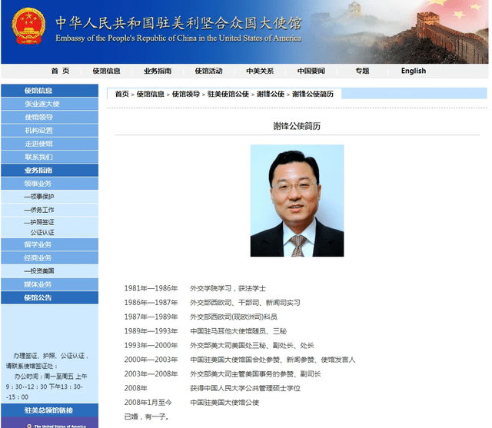Click the 已婚，有一子 line
The width and height of the screenshot is (492, 428).
click(147, 416)
